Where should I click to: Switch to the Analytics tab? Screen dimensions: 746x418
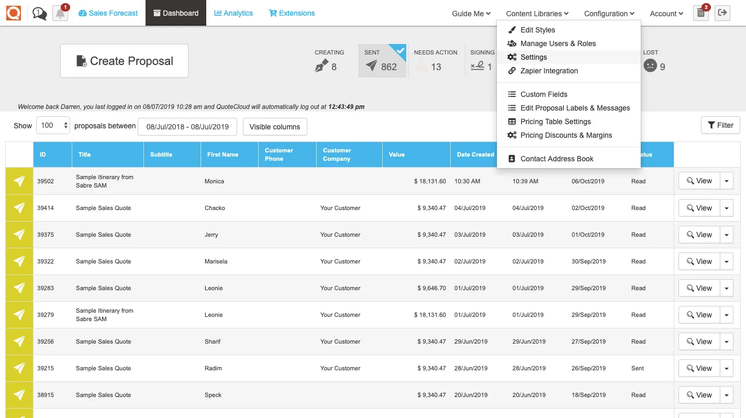[x=233, y=13]
